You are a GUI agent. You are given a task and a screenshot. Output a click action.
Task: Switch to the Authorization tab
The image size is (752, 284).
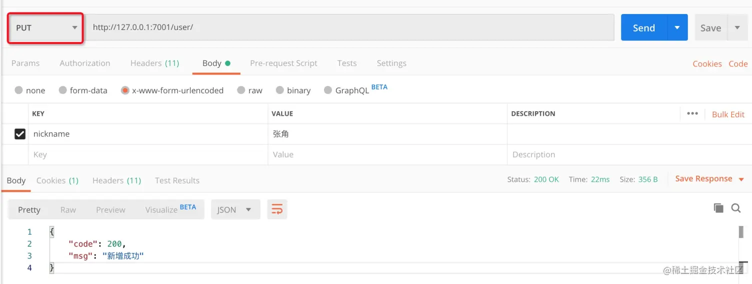click(x=85, y=63)
